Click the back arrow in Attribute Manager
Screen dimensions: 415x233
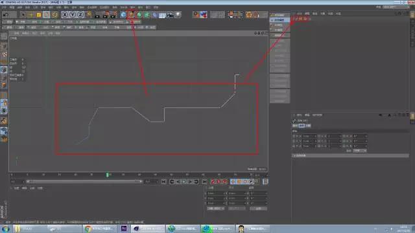coord(381,115)
